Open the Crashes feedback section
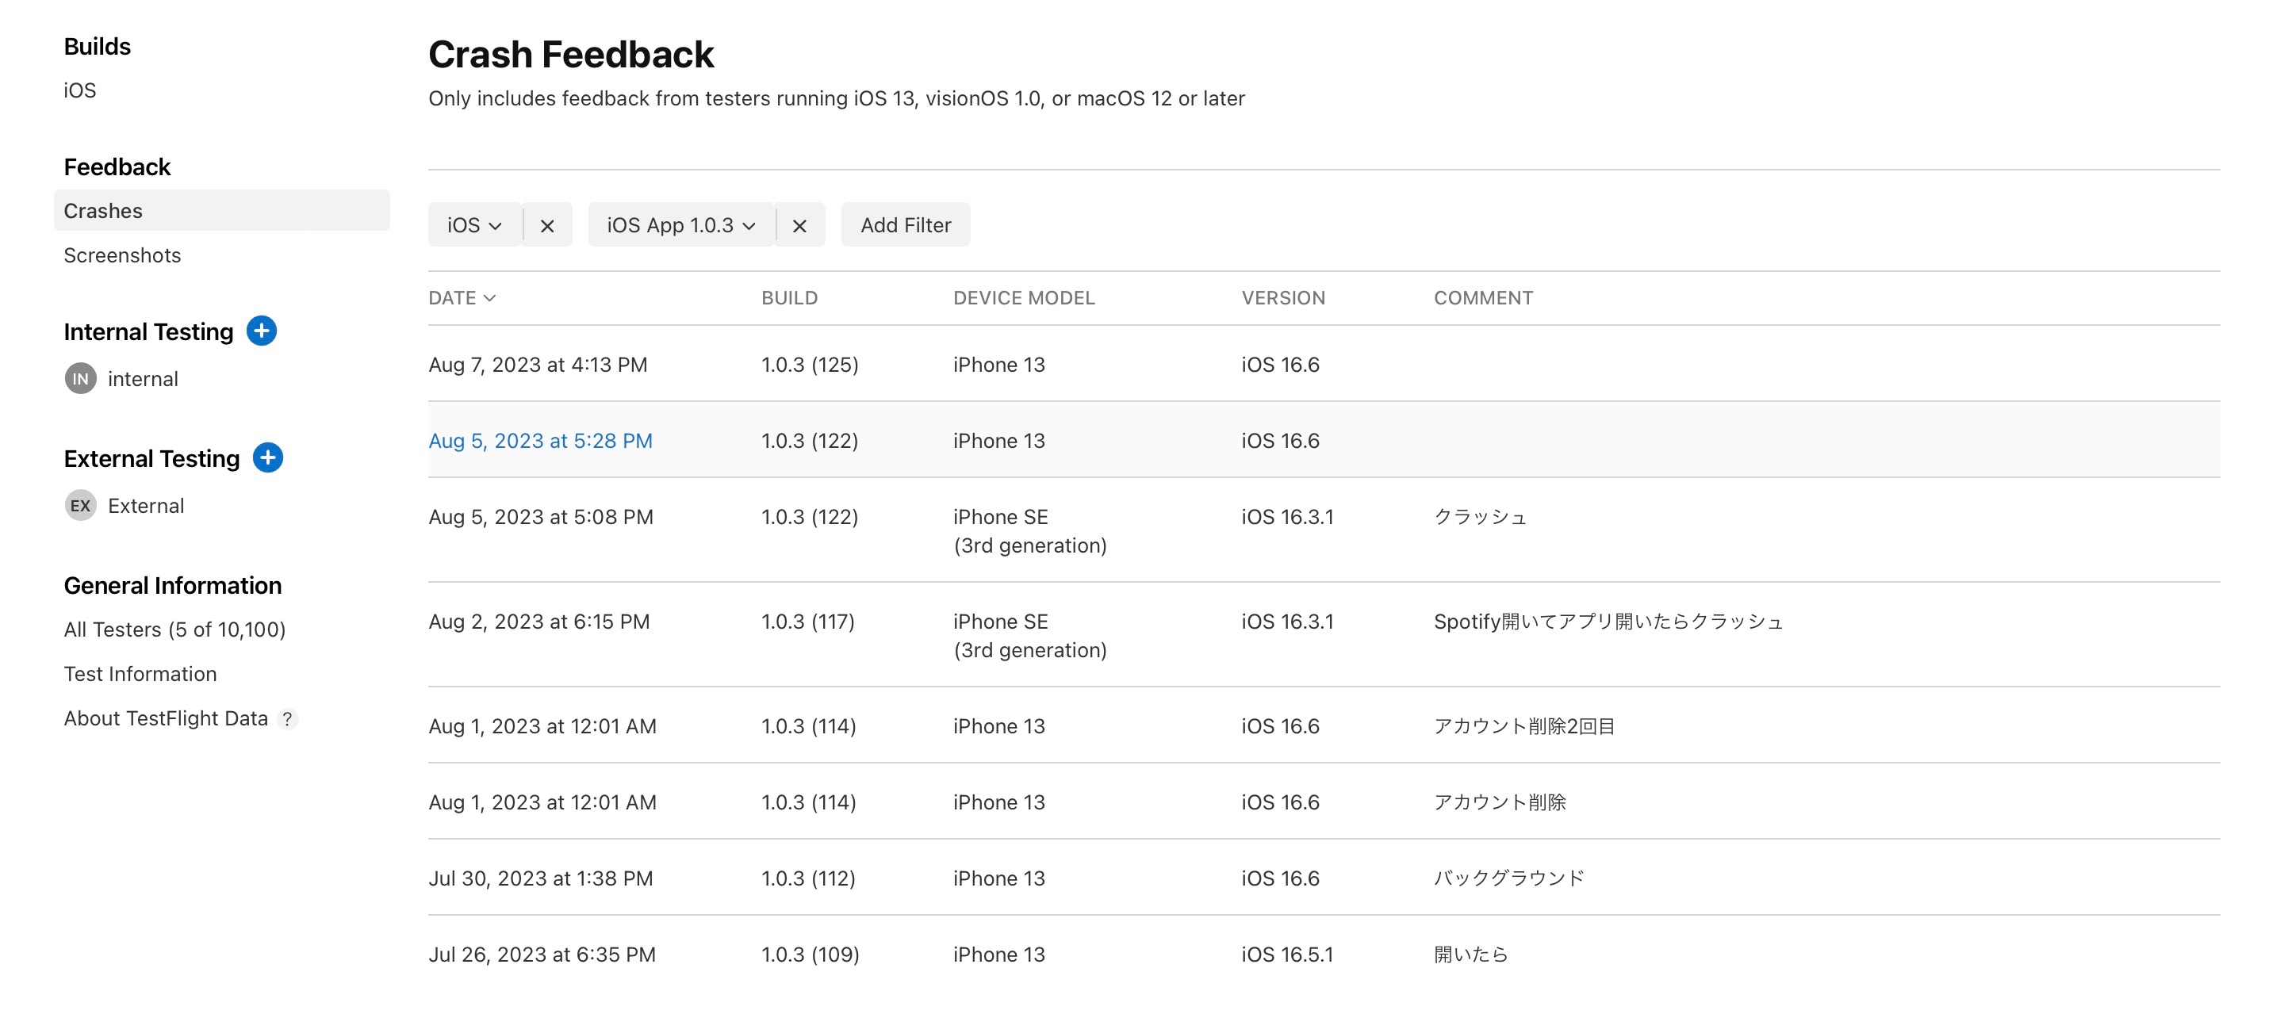 click(x=103, y=211)
